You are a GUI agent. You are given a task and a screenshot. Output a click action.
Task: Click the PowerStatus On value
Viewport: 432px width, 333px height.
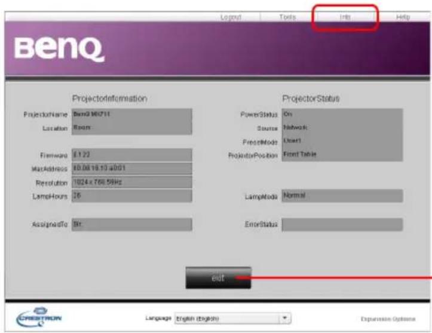pyautogui.click(x=287, y=114)
